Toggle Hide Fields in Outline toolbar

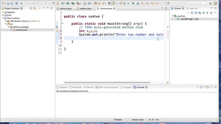[x=200, y=13]
